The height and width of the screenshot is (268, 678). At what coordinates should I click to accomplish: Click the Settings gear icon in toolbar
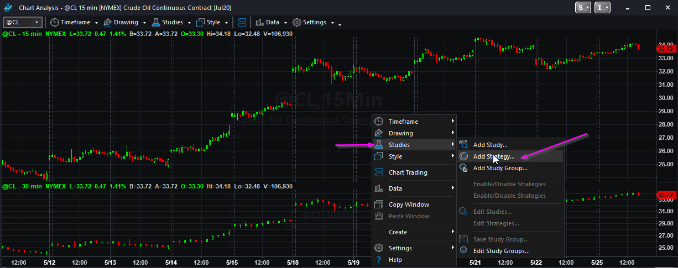[x=296, y=22]
